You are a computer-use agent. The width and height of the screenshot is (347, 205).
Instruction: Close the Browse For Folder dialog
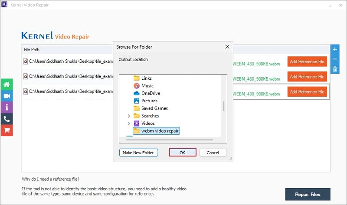tap(227, 47)
